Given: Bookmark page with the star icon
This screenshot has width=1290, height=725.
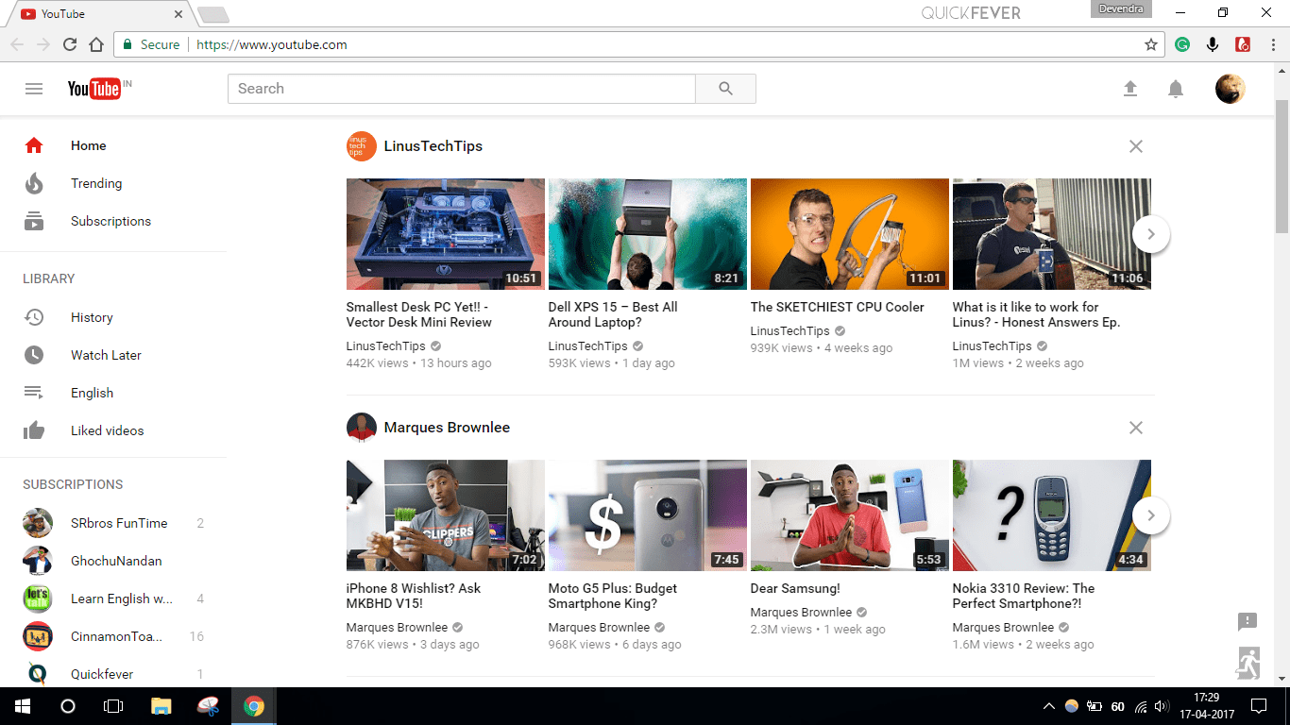Looking at the screenshot, I should pos(1151,44).
